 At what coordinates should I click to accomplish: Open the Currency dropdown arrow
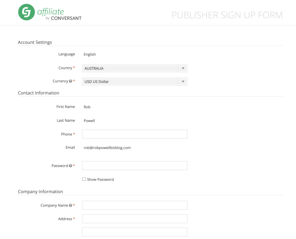pyautogui.click(x=183, y=82)
